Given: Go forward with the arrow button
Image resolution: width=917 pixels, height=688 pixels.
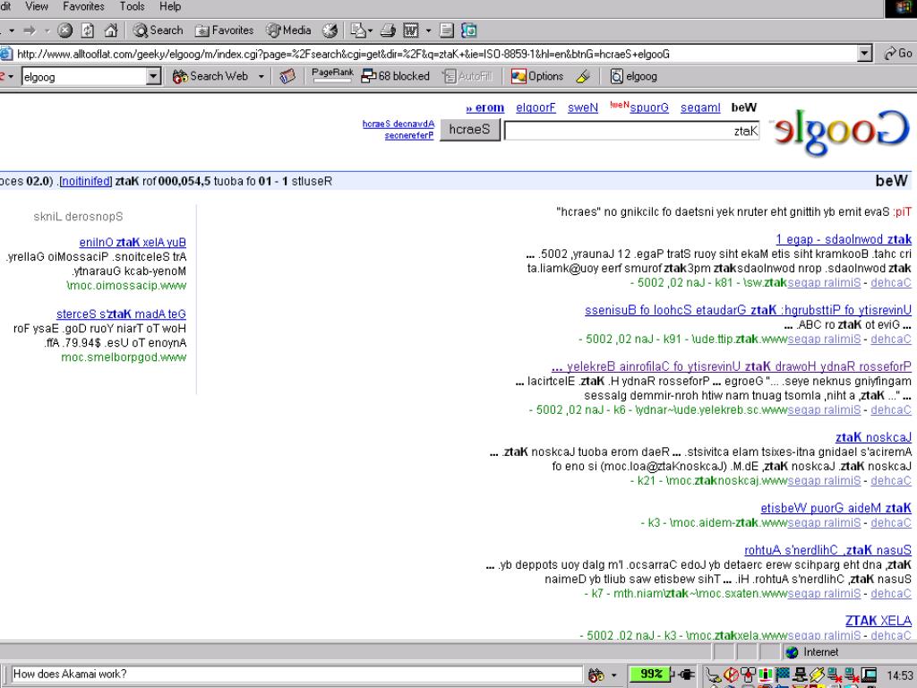Looking at the screenshot, I should [x=30, y=30].
